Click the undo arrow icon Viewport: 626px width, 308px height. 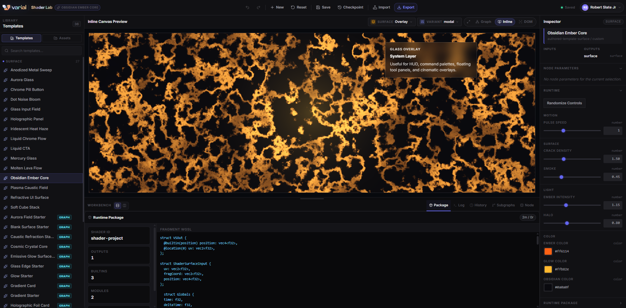click(x=248, y=8)
